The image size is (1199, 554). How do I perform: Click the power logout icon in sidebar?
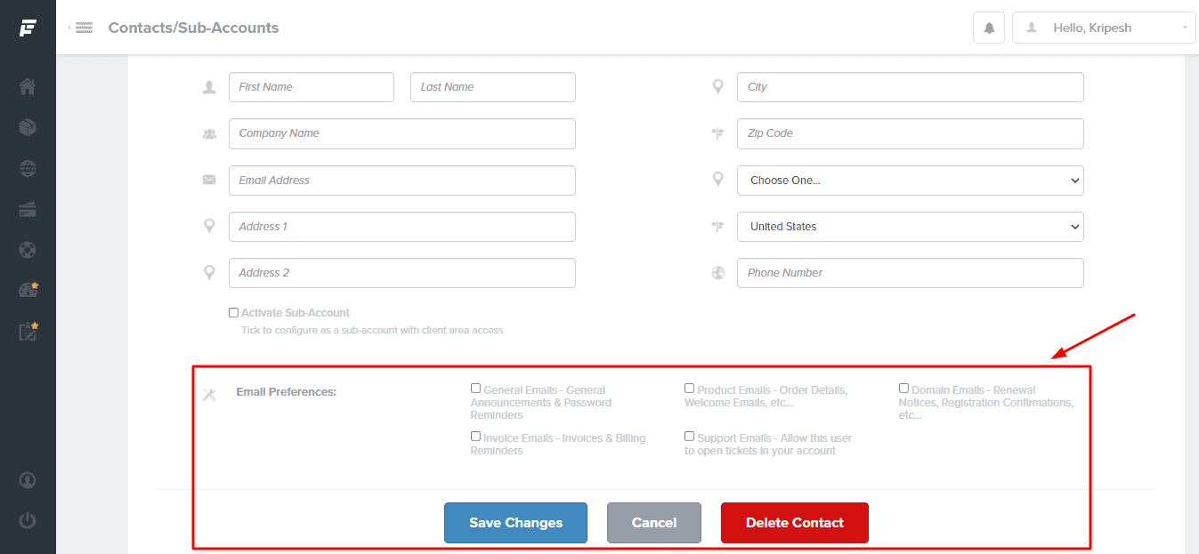click(28, 520)
